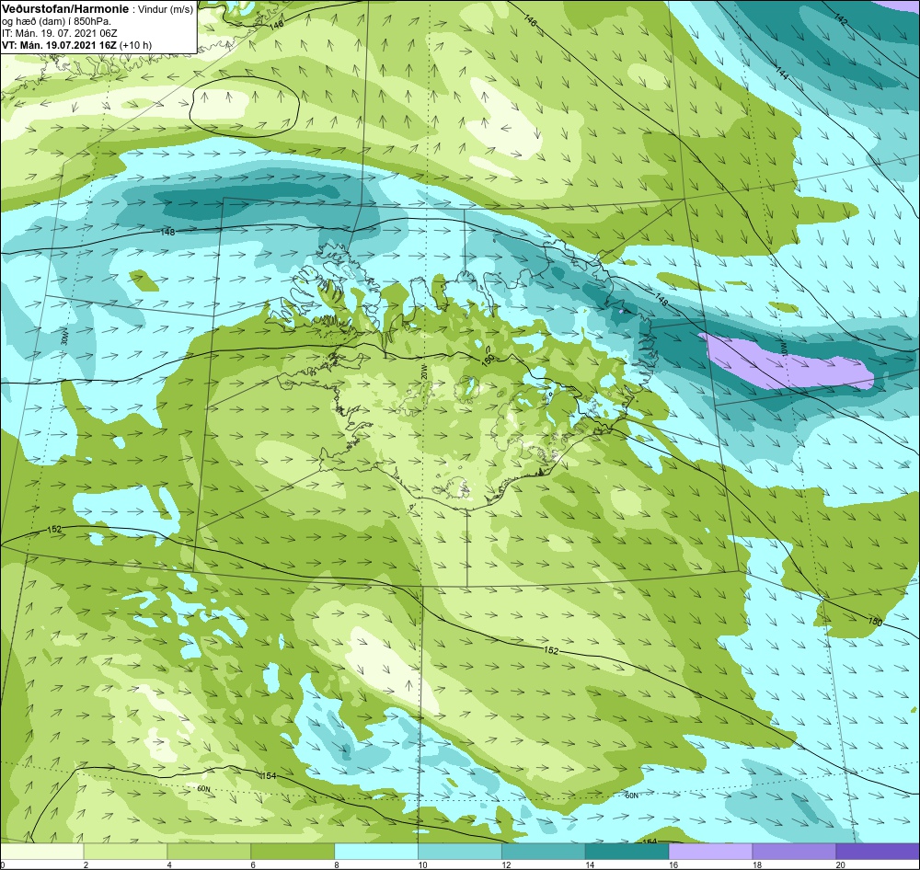The image size is (920, 870).
Task: Click the '148' contour label west of Iceland
Action: point(167,233)
